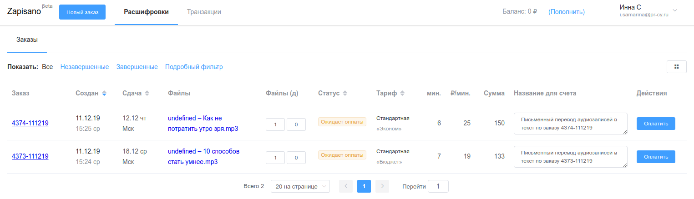Open order link 4374-111219
Image resolution: width=694 pixels, height=199 pixels.
pyautogui.click(x=30, y=123)
